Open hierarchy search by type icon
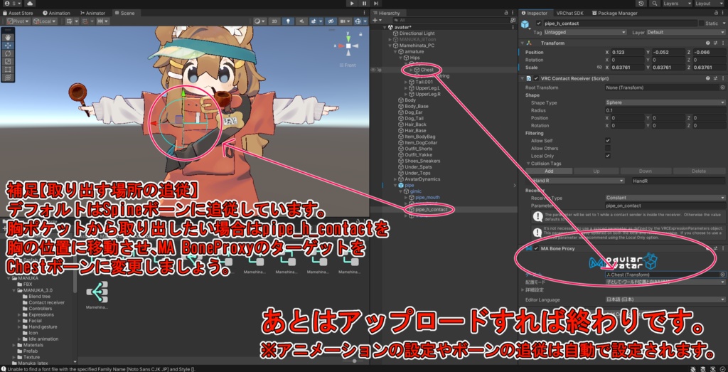728x372 pixels. 512,21
